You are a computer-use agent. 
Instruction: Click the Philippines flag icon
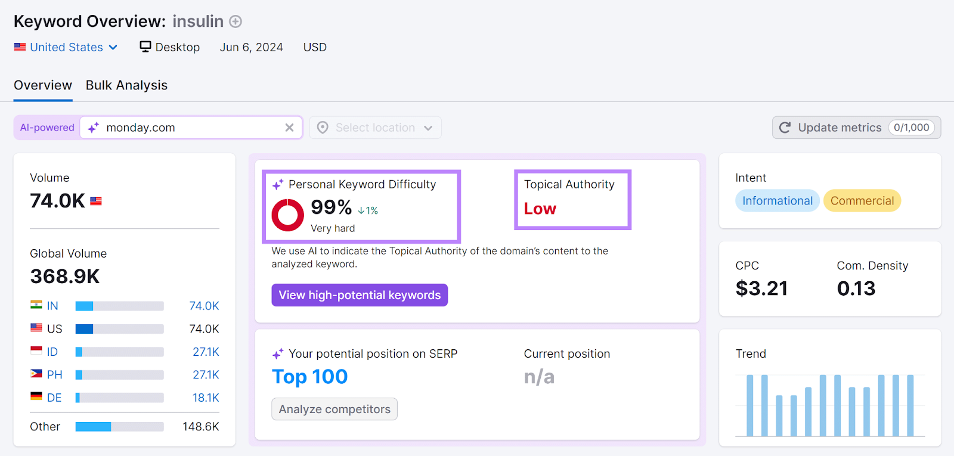pos(36,373)
